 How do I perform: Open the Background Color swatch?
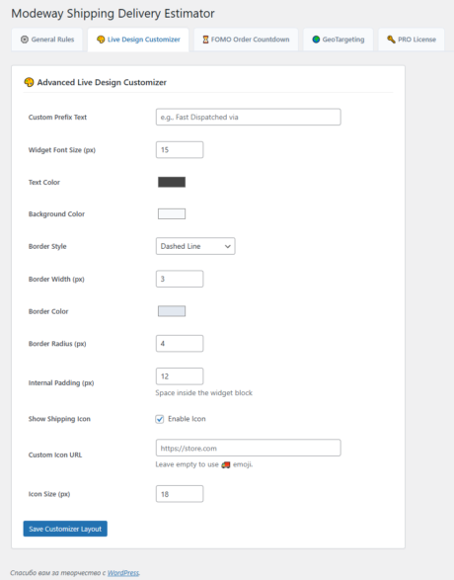(172, 213)
